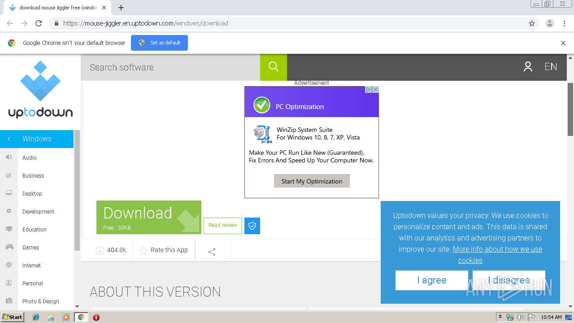Click the Set as default button

[x=159, y=43]
